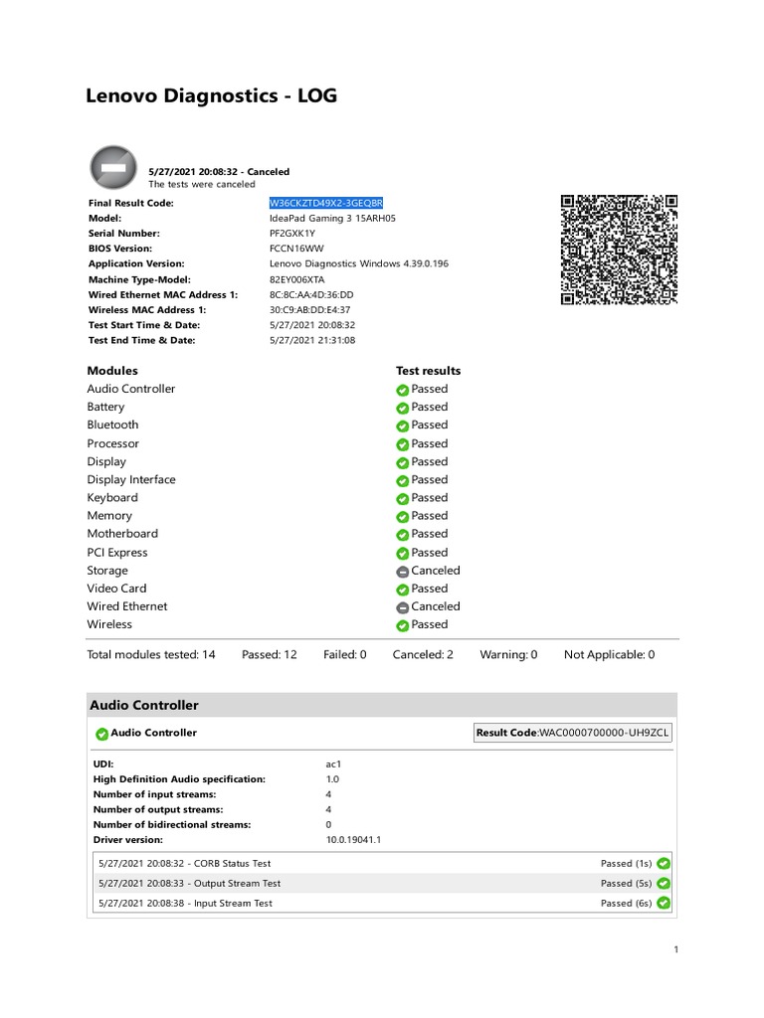This screenshot has width=764, height=1018.
Task: Click the CORB Status Test log row
Action: 382,864
